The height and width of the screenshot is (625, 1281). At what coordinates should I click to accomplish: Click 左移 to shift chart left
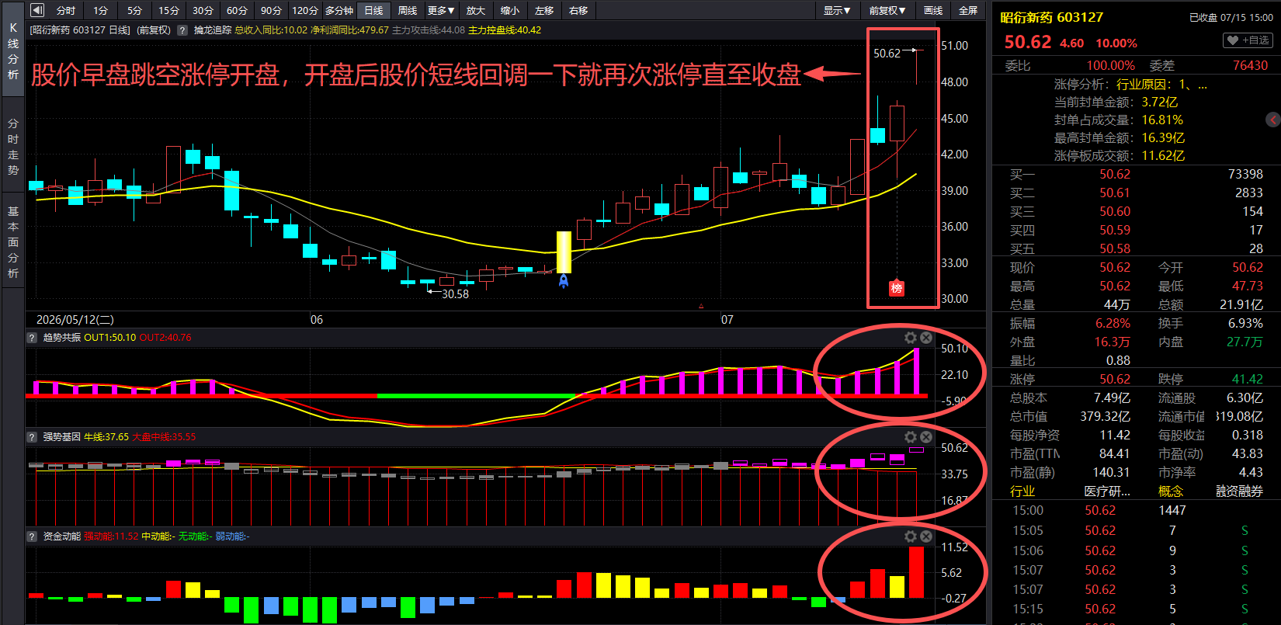coord(544,10)
